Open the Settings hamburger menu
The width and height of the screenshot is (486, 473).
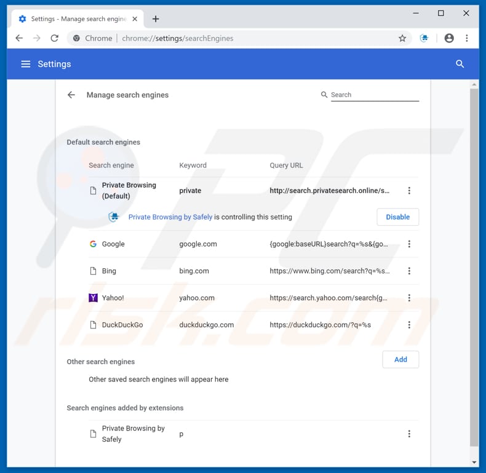(26, 64)
